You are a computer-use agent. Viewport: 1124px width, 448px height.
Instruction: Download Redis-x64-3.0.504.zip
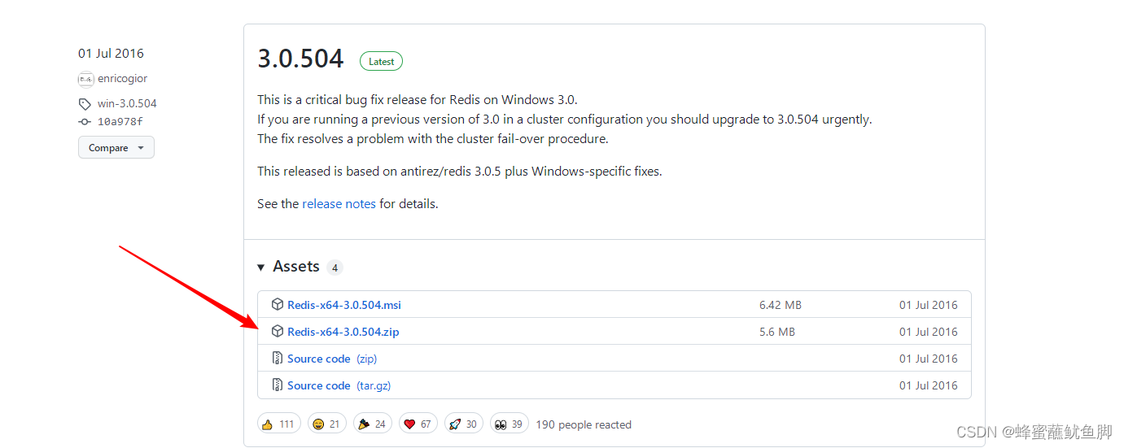(343, 332)
